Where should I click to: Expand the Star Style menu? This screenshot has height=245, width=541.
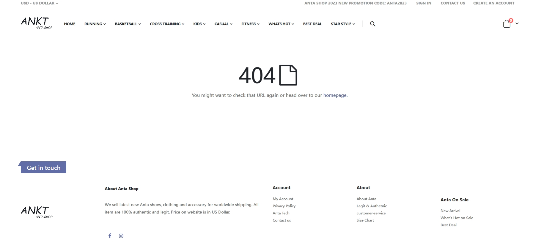(x=343, y=24)
